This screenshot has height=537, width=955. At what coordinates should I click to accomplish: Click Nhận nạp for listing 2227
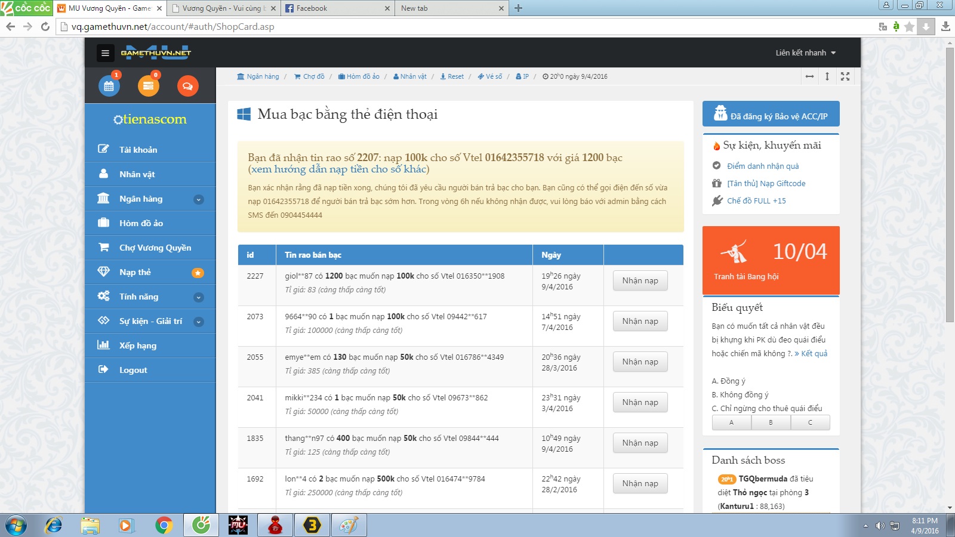640,280
